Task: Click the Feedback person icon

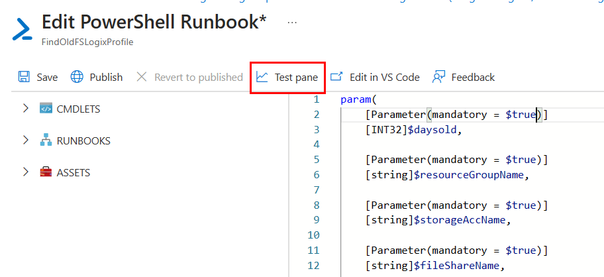Action: pyautogui.click(x=438, y=77)
